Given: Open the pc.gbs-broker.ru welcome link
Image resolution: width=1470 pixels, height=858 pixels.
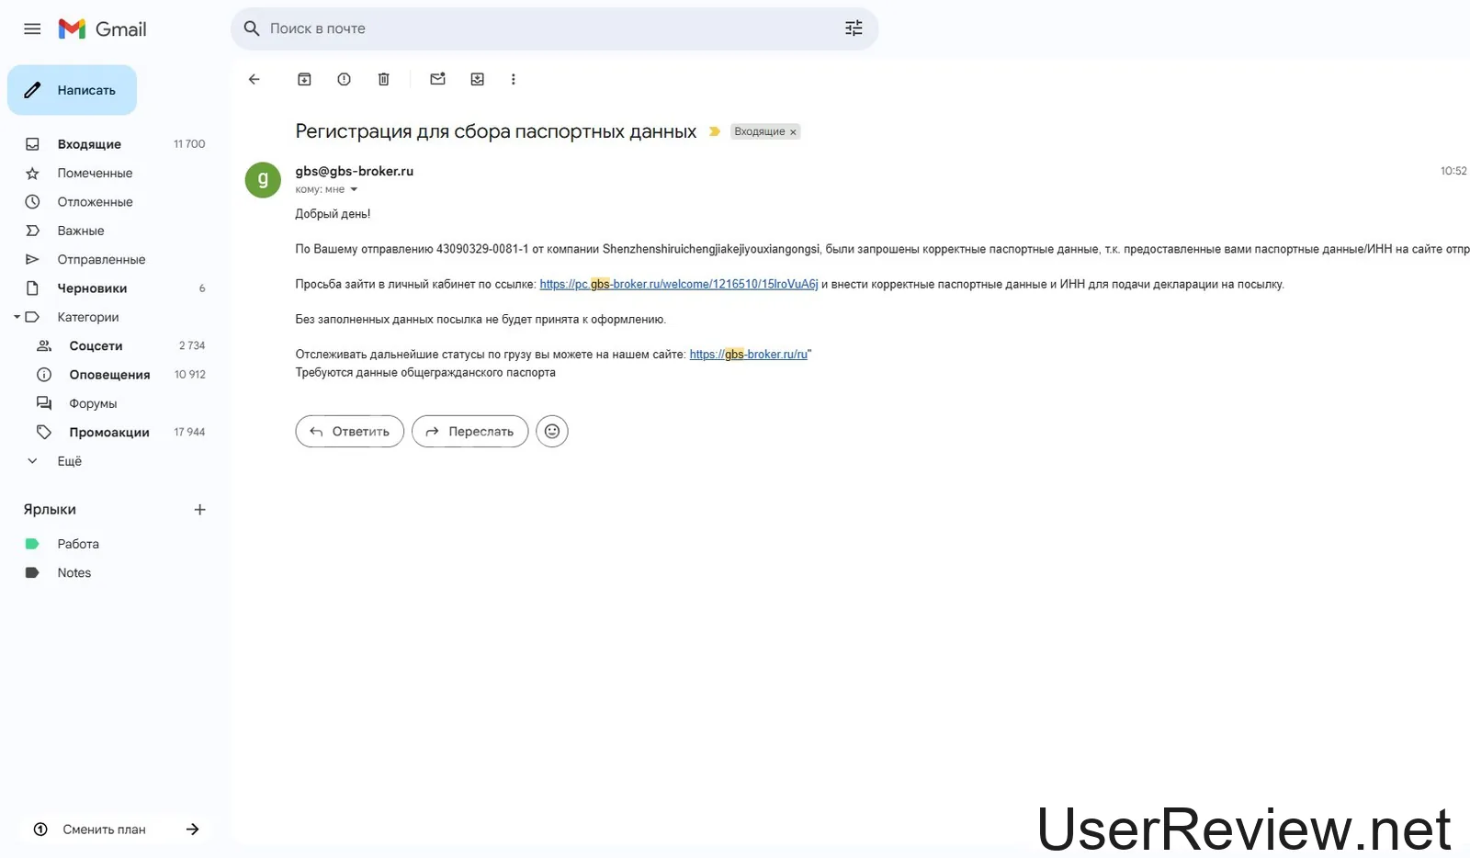Looking at the screenshot, I should 678,285.
